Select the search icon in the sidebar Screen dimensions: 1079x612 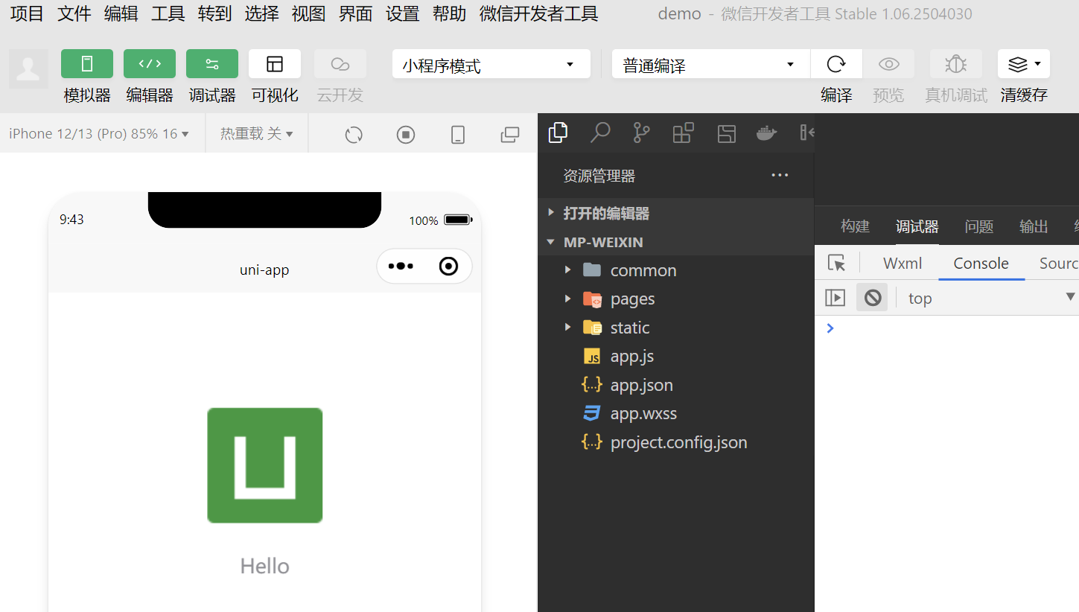point(599,132)
